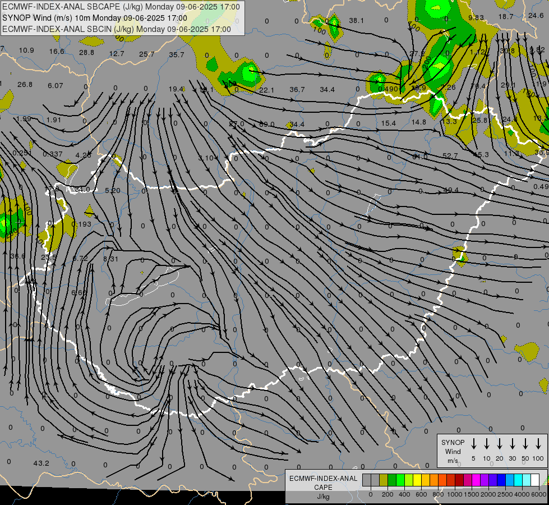Click the map value '22.1'

tap(267, 90)
